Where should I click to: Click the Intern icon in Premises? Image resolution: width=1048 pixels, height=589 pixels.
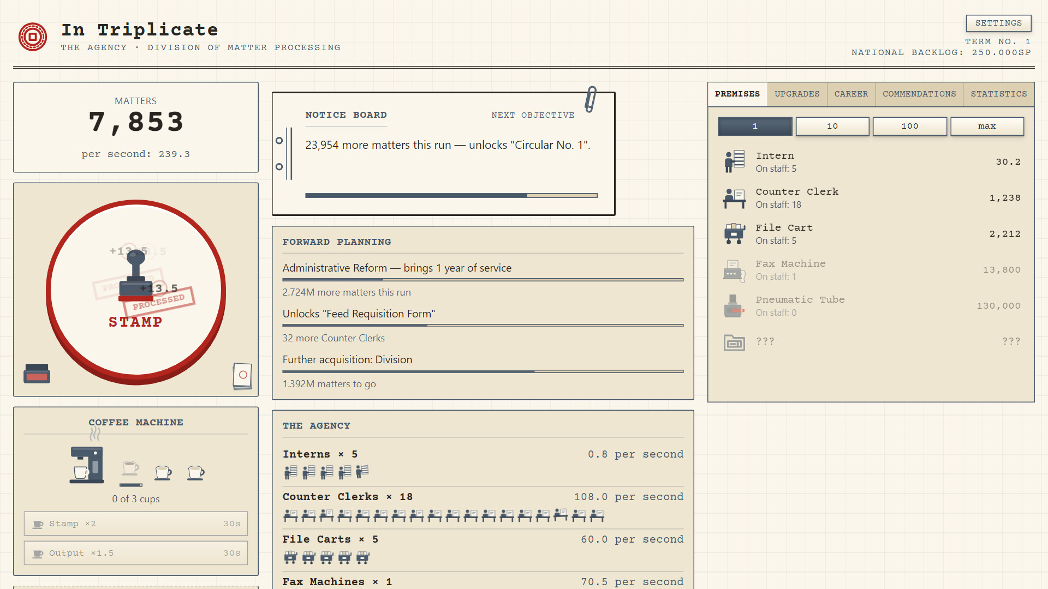734,161
